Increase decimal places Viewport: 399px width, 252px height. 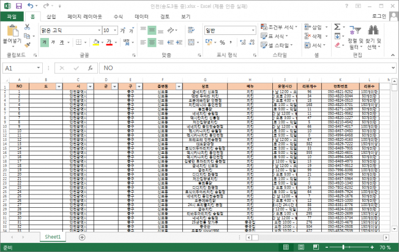[243, 42]
